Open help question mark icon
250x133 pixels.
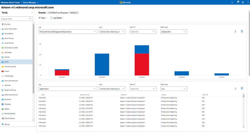248,2
